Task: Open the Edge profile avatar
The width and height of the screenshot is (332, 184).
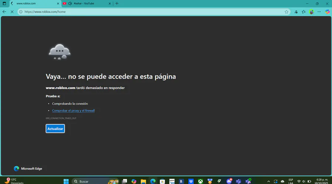Action: [x=311, y=12]
